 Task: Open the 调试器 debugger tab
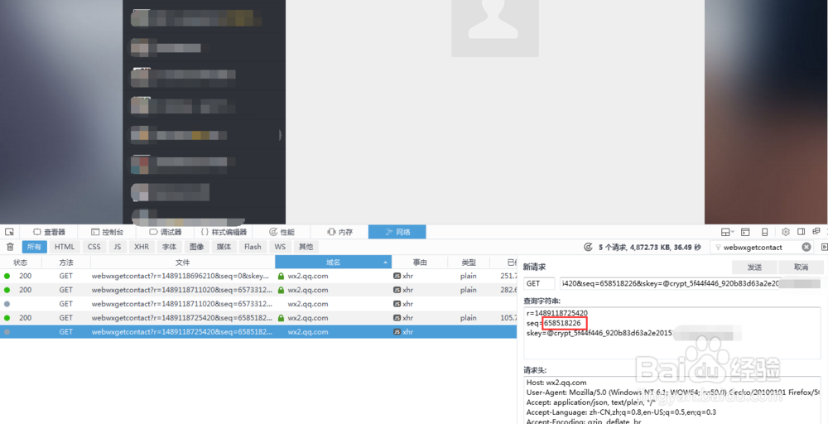pos(166,232)
